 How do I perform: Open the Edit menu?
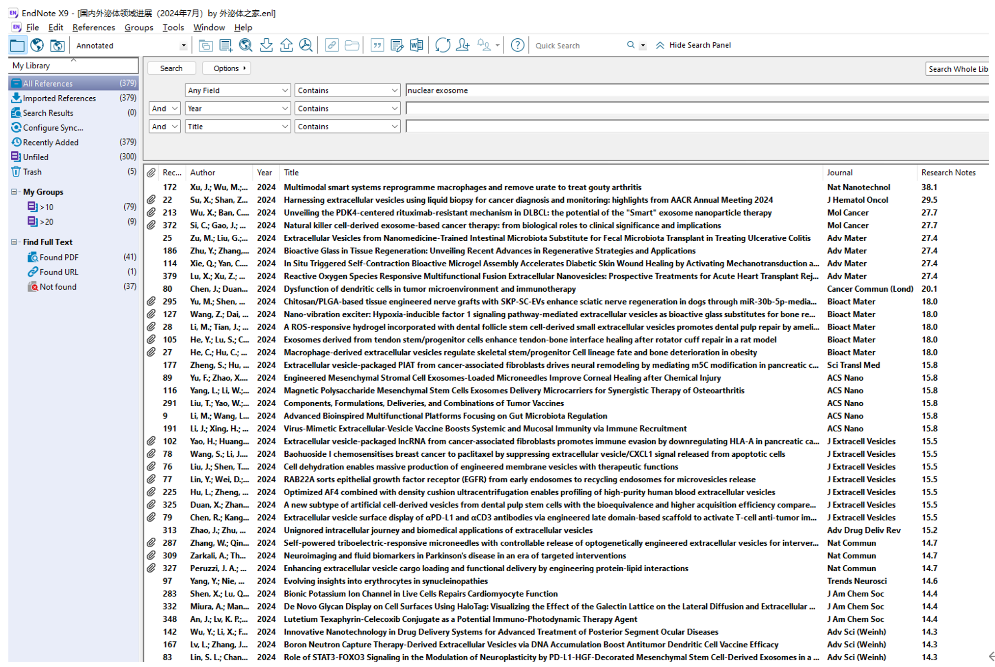click(55, 28)
